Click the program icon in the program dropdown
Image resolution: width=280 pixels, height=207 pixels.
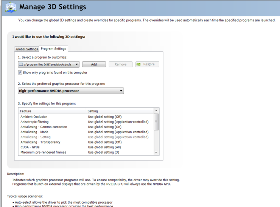point(21,64)
